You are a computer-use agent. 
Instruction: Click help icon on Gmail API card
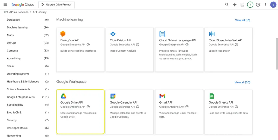(187, 107)
